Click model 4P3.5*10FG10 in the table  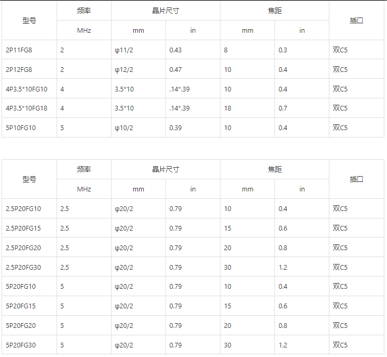pos(26,89)
